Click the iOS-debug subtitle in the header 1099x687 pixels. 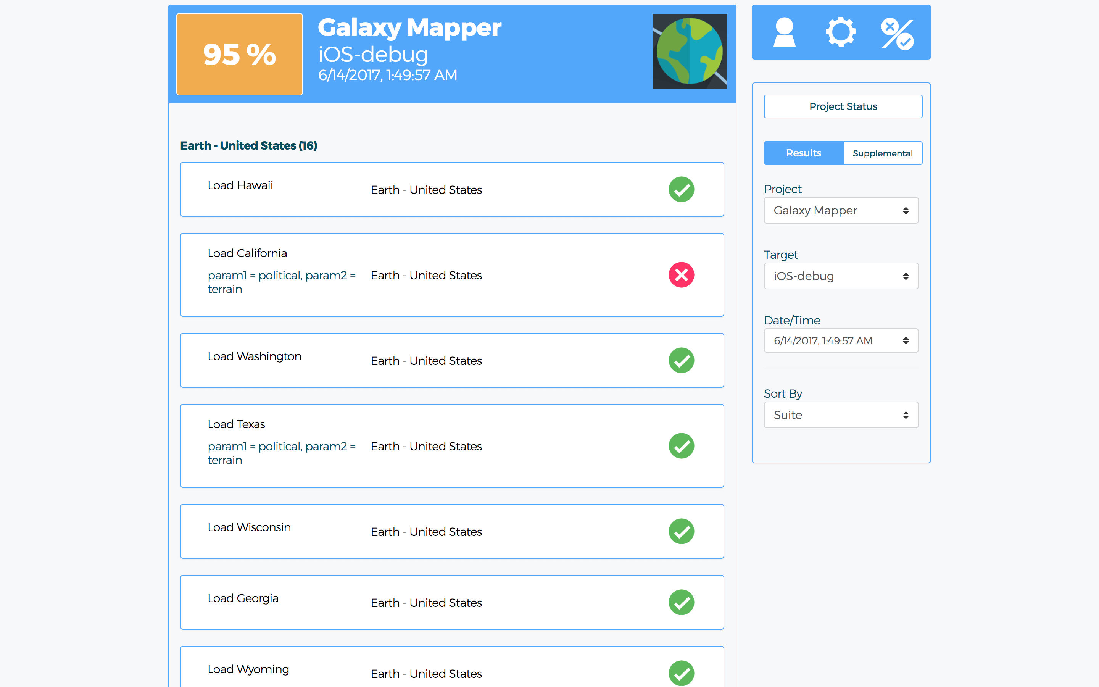click(373, 55)
